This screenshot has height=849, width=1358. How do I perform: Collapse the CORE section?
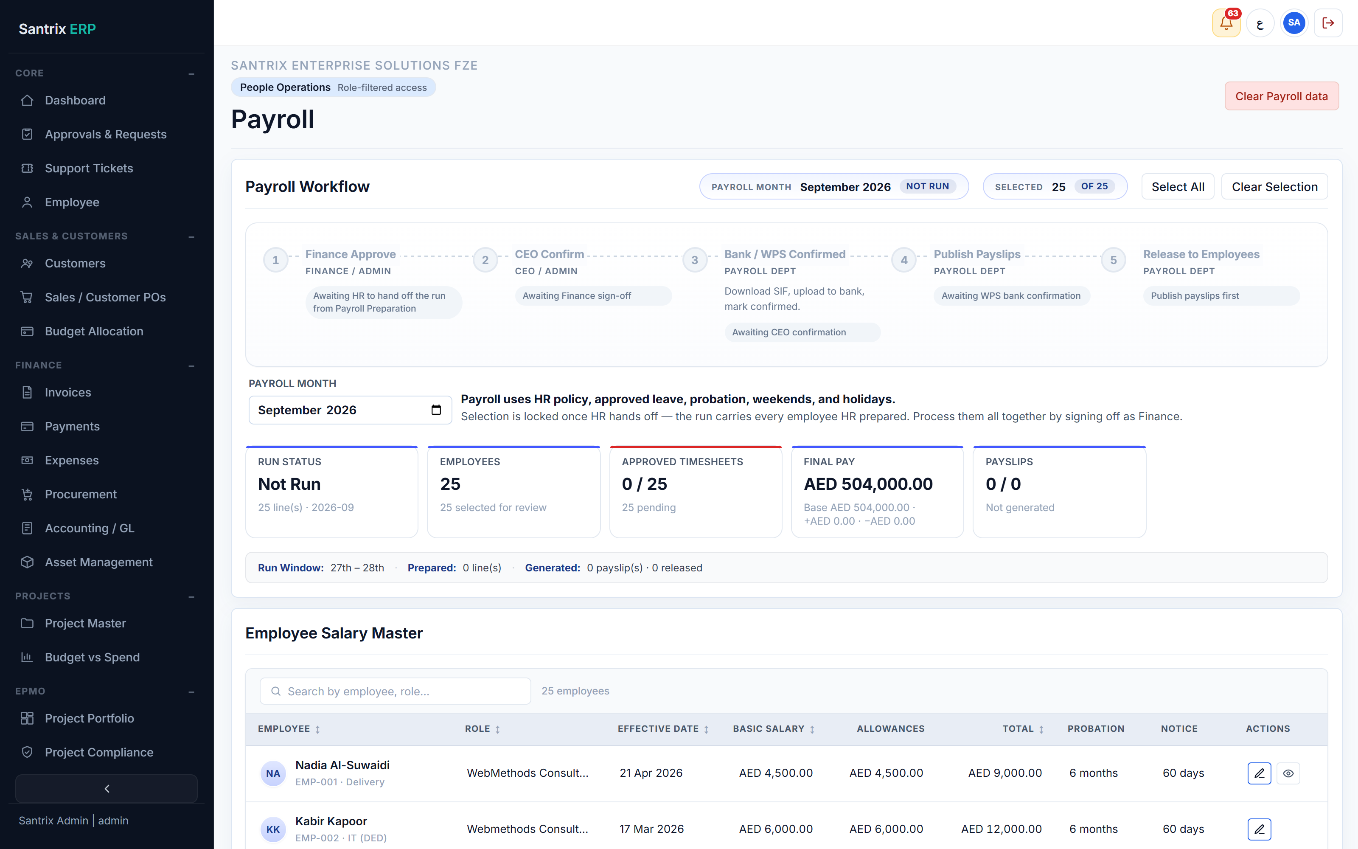pos(191,73)
